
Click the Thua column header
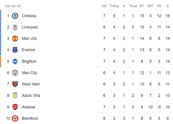[x=133, y=6]
